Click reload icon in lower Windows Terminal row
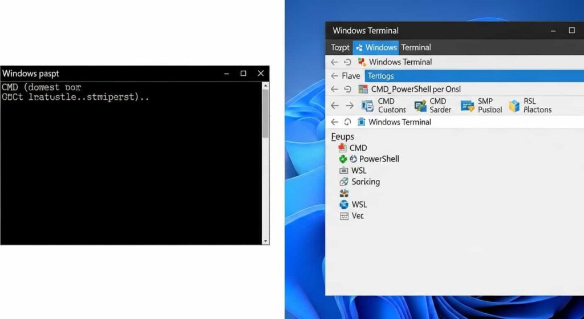Viewport: 584px width, 319px height. pos(347,122)
